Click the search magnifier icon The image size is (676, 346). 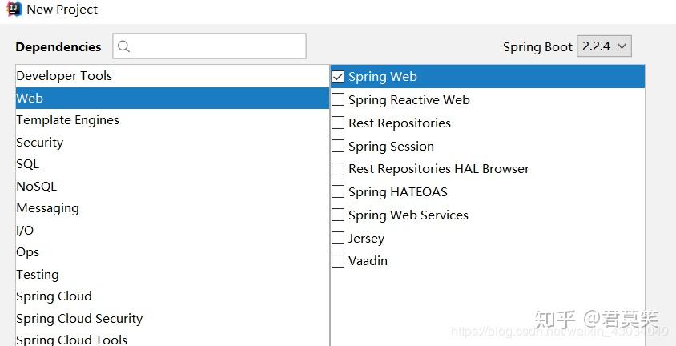click(124, 46)
